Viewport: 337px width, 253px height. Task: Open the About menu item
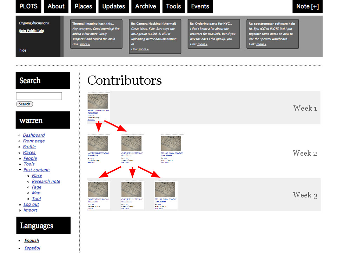pyautogui.click(x=56, y=6)
